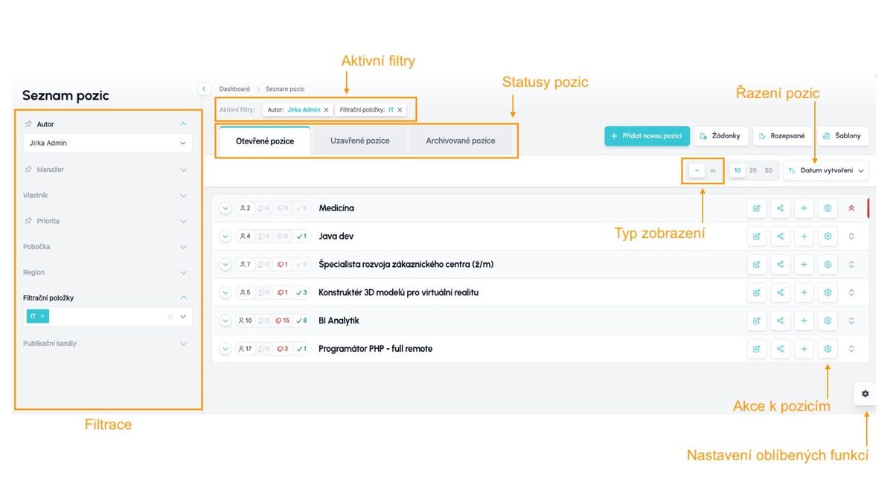Switch to compact single-line view
893x502 pixels.
(x=697, y=170)
